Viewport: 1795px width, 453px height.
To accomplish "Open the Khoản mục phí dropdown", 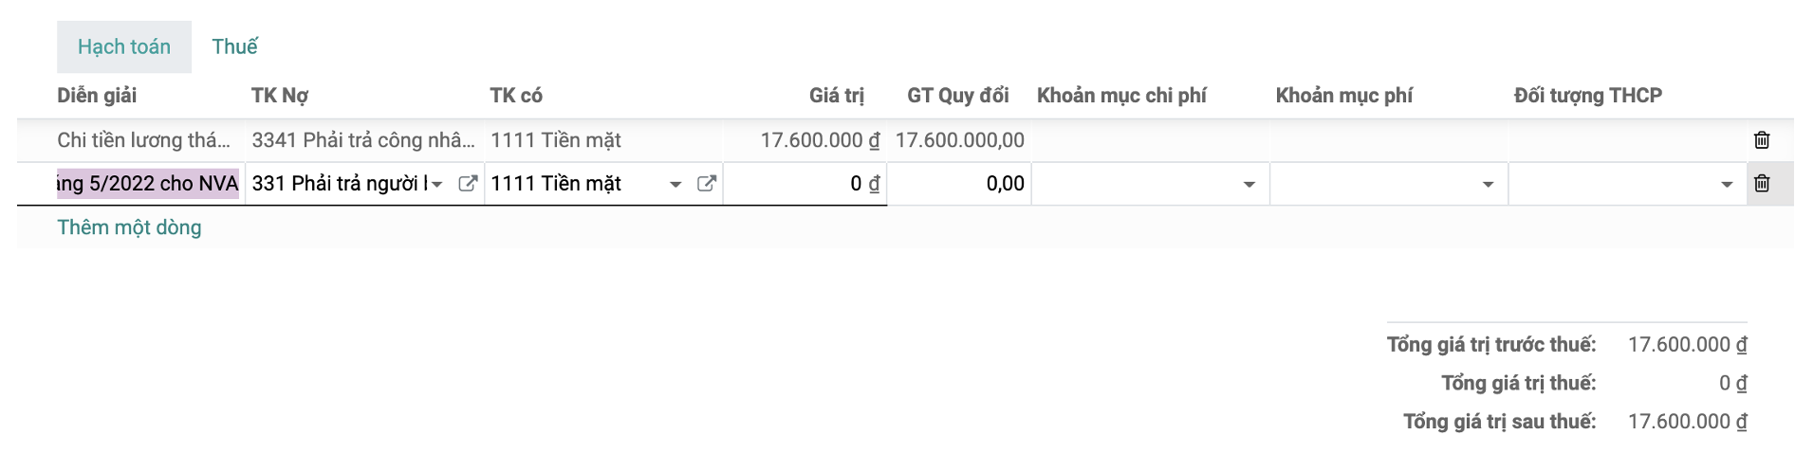I will tap(1389, 184).
